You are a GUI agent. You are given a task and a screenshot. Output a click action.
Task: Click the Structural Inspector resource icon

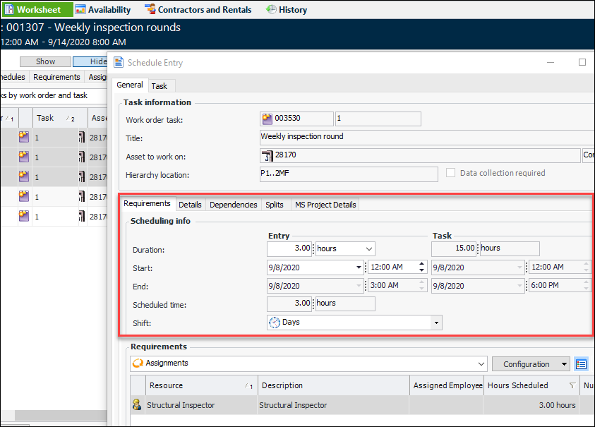137,405
